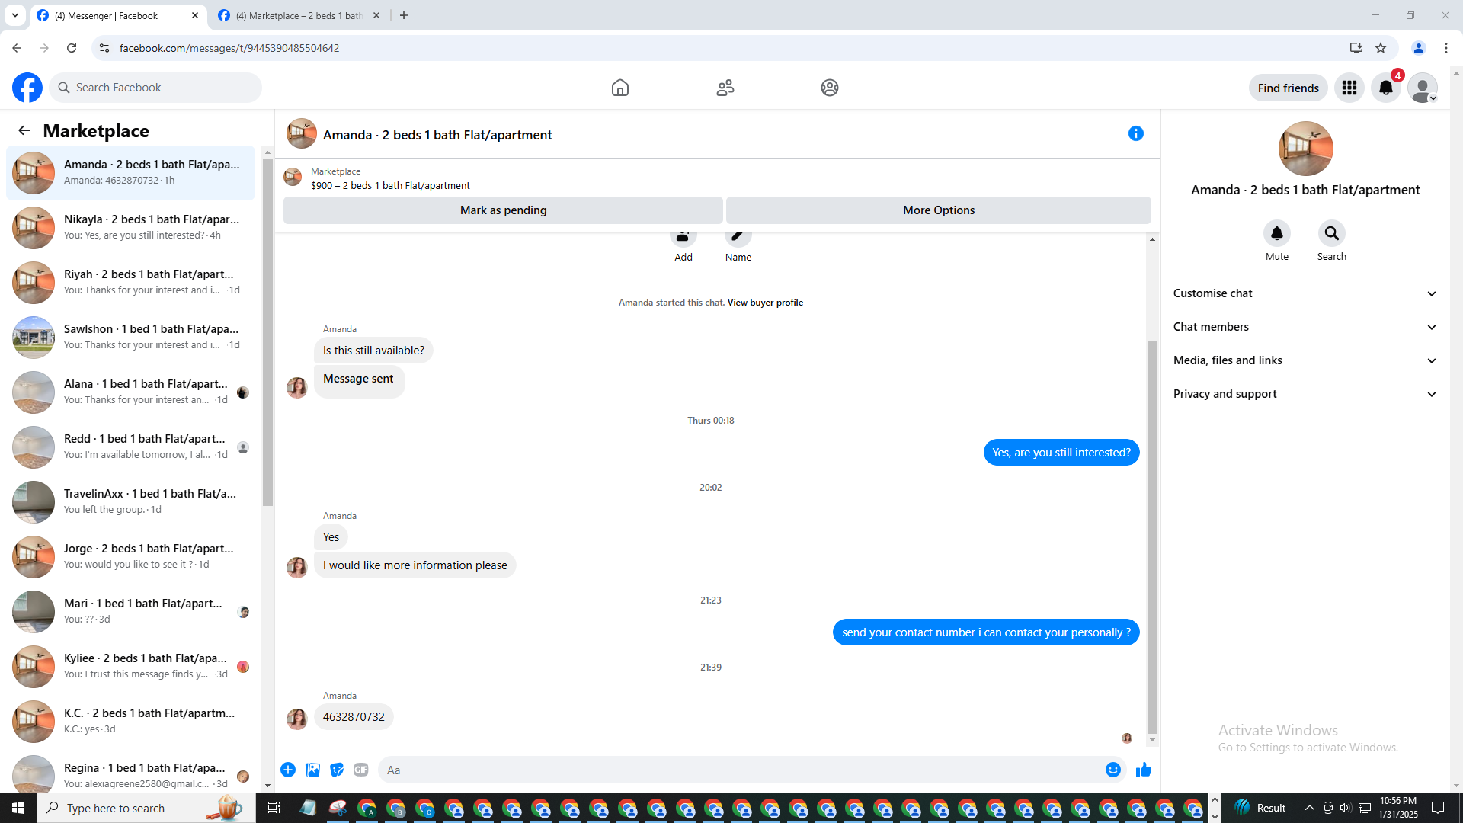Search in conversation using magnifier icon
1463x823 pixels.
pyautogui.click(x=1332, y=233)
